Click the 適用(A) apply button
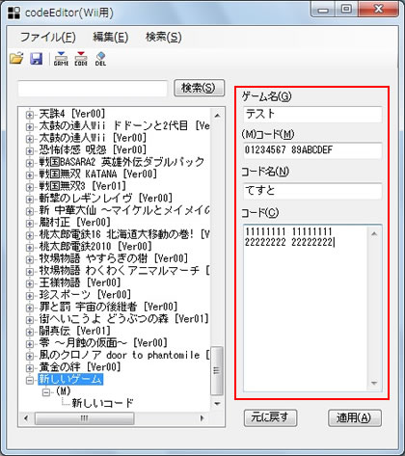405x456 pixels. point(354,417)
